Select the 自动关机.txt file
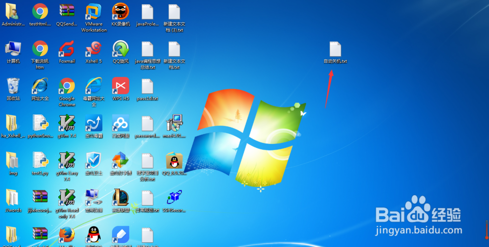489x247 pixels. click(335, 52)
